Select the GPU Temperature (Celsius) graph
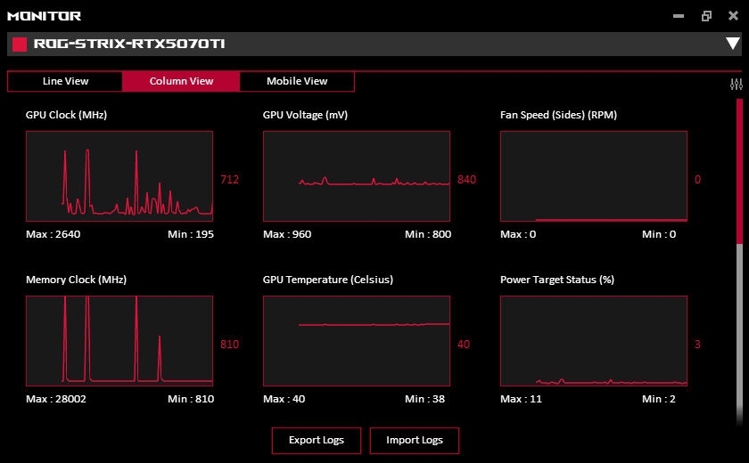This screenshot has height=463, width=749. [357, 341]
